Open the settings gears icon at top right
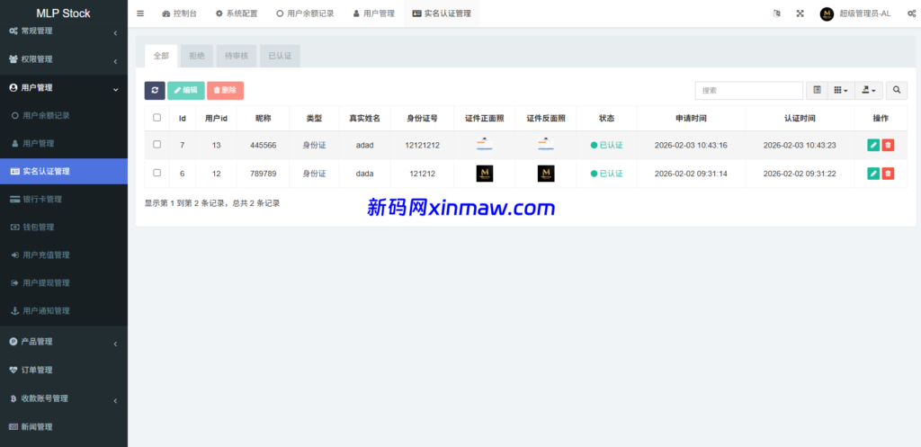Viewport: 921px width, 447px height. [x=911, y=13]
